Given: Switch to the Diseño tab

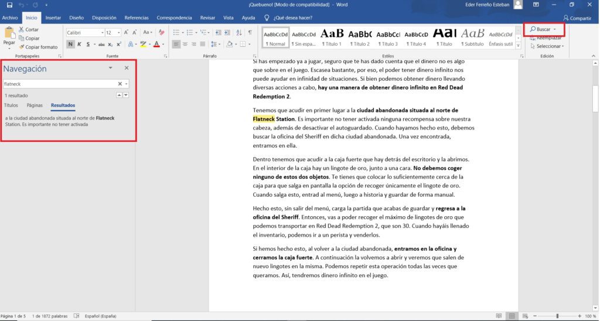Looking at the screenshot, I should (77, 18).
